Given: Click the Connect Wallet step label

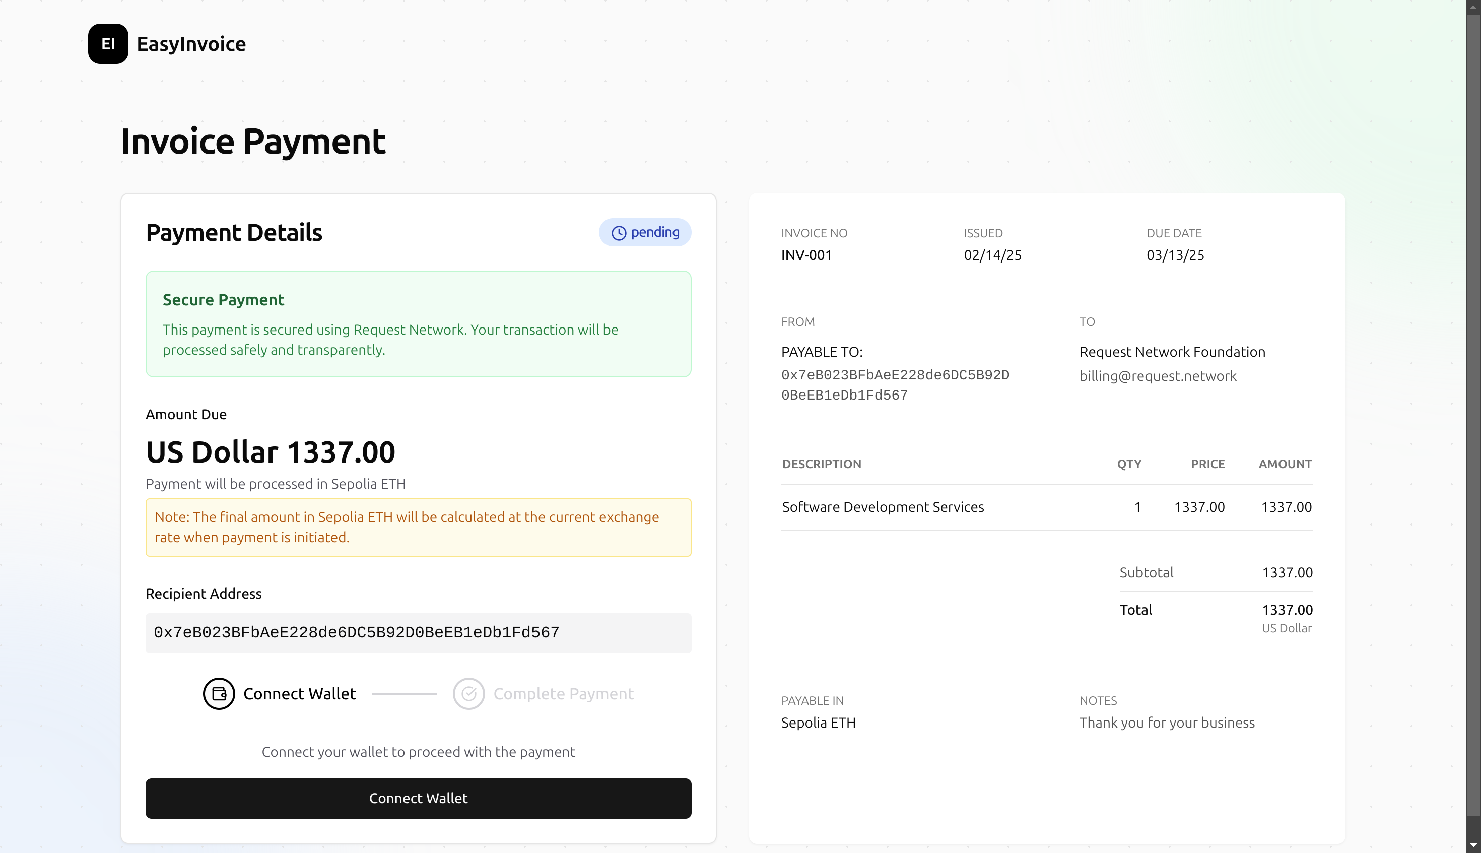Looking at the screenshot, I should point(299,694).
